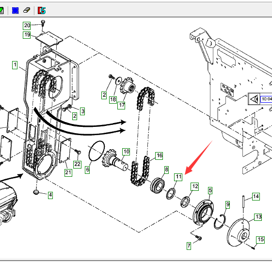Viewport: 272px width, 278px height.
Task: Click callout 12 ring label
Action: tap(195, 186)
